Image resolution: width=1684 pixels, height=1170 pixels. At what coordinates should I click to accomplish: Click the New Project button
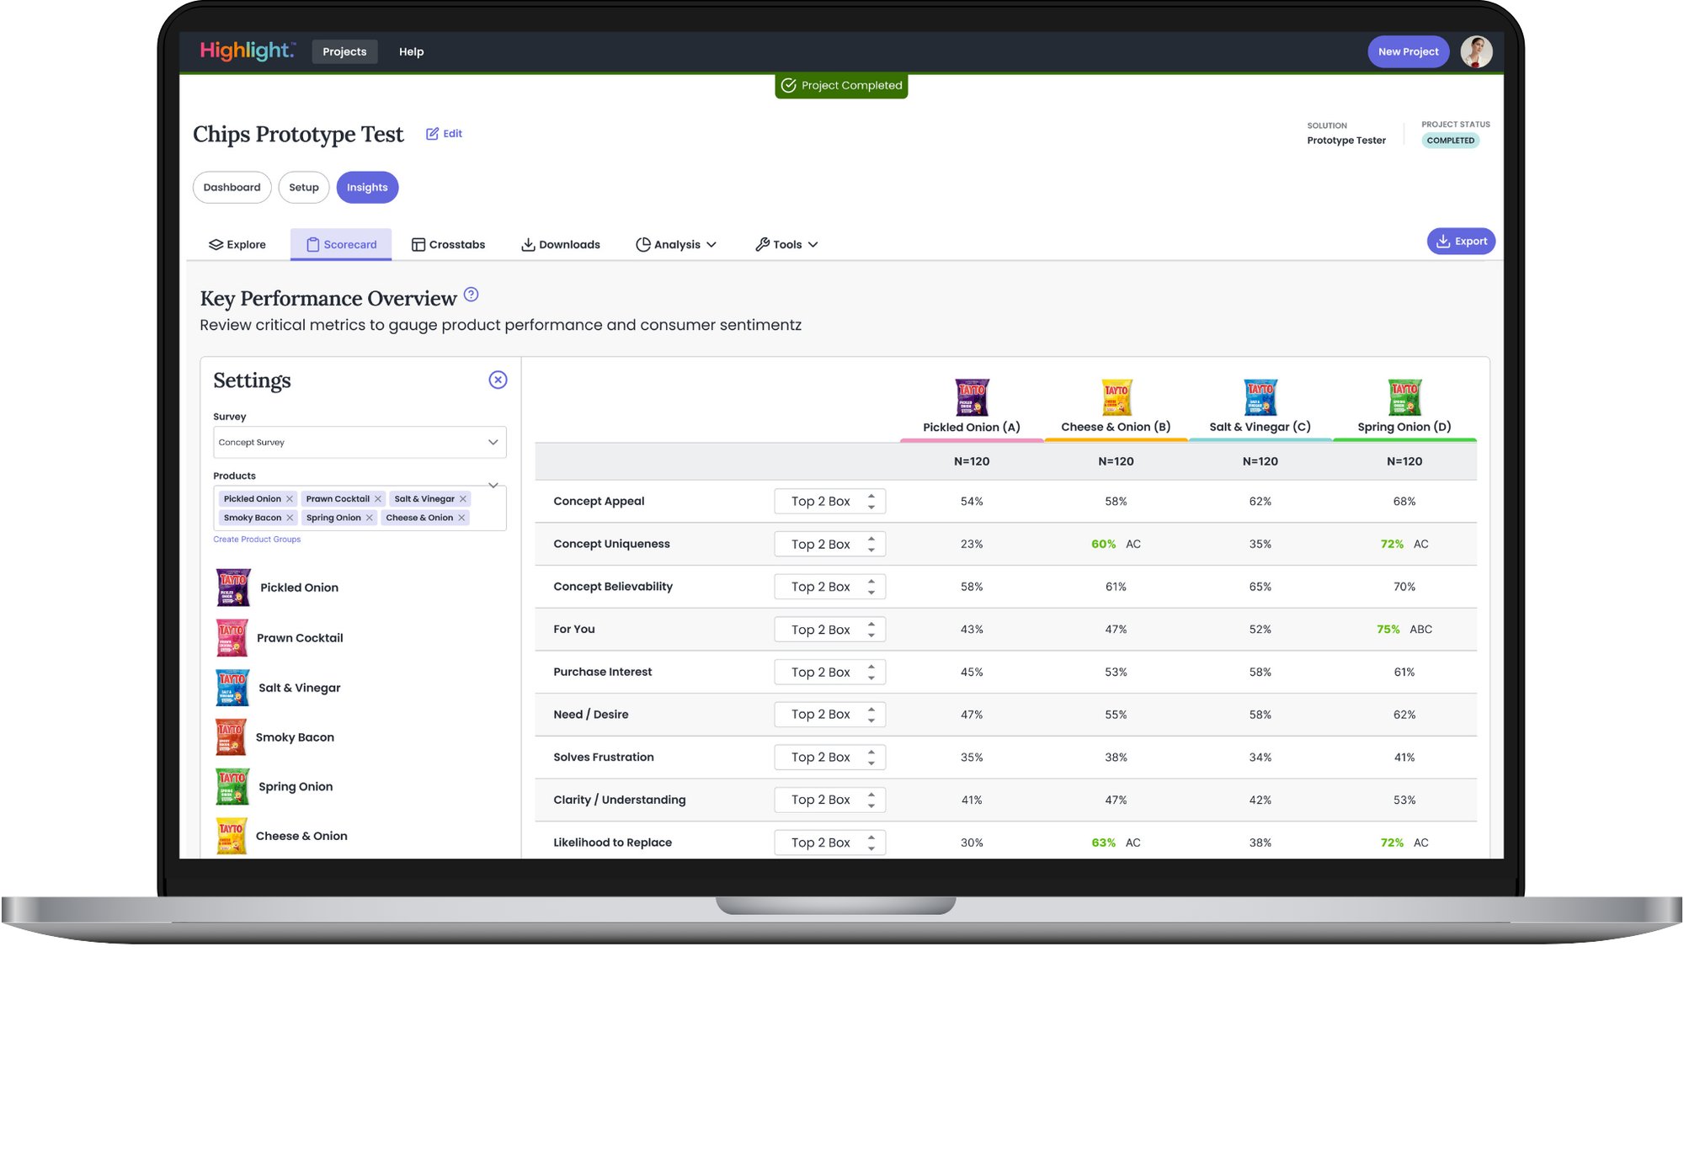coord(1408,51)
